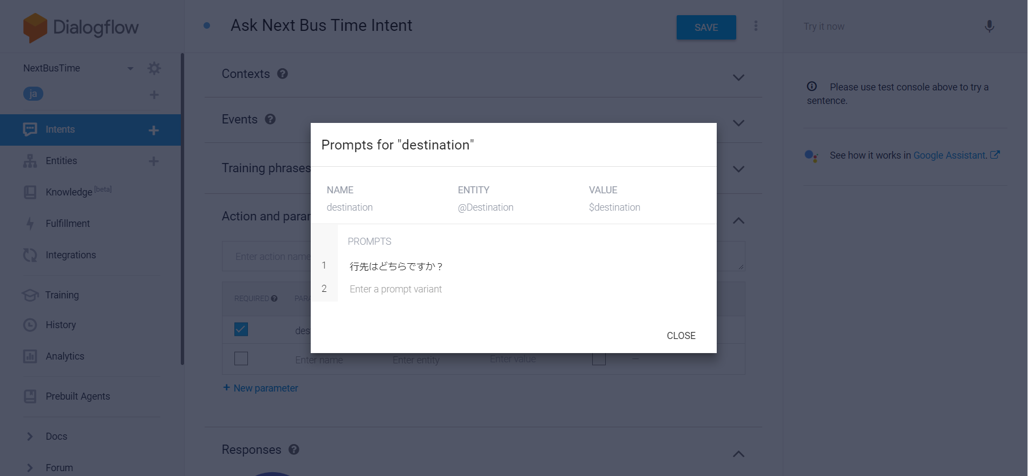
Task: Click the agent settings gear icon
Action: click(x=154, y=68)
